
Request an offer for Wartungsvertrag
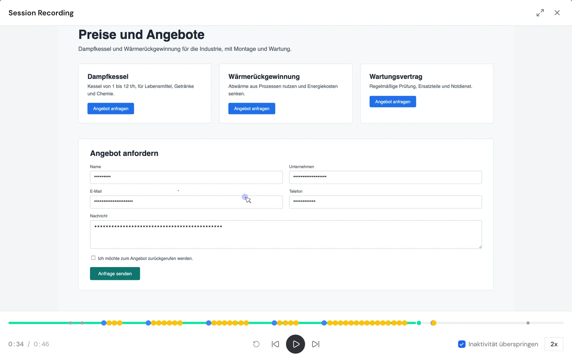393,102
